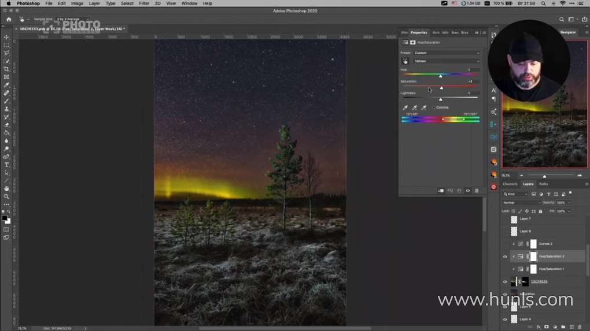
Task: Click the delete adjustment trash icon in Properties
Action: pyautogui.click(x=477, y=191)
